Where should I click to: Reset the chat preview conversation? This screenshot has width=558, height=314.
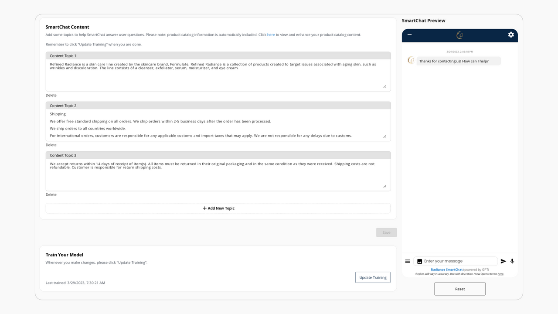tap(459, 289)
